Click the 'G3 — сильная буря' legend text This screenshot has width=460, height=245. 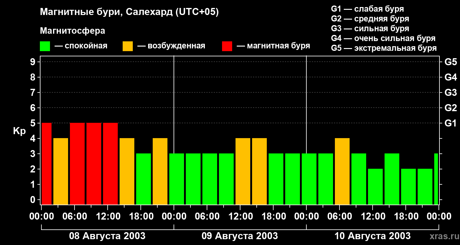[x=370, y=28]
